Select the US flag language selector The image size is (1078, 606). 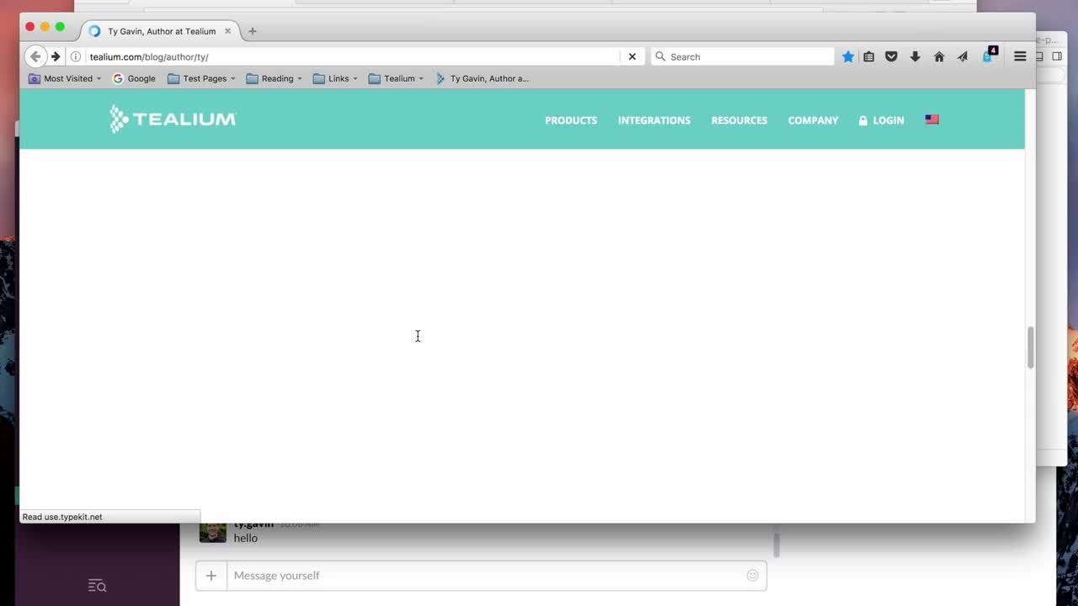(x=932, y=120)
